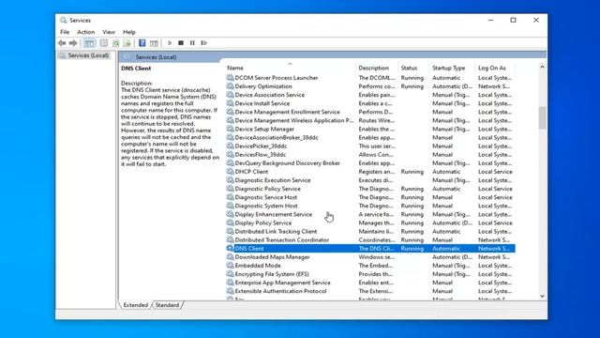Click the Pause Service icon

192,43
